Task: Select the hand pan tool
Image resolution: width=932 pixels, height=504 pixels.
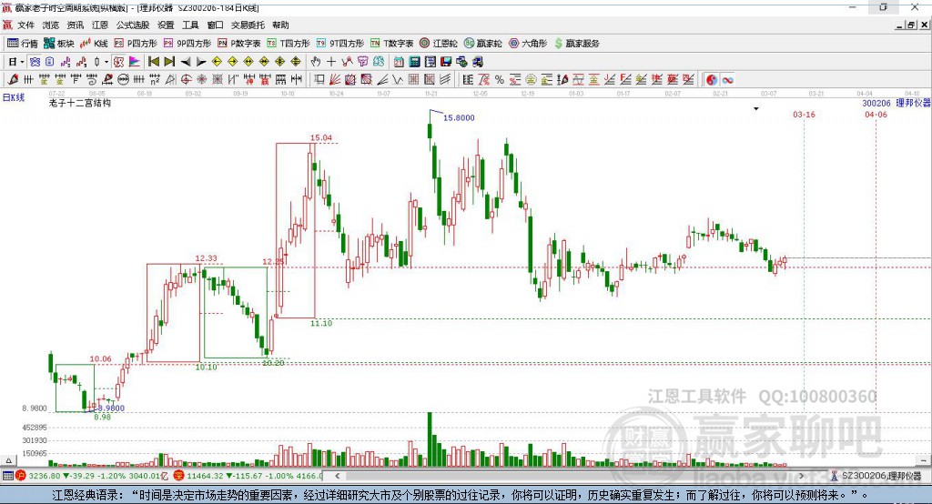Action: click(x=315, y=61)
